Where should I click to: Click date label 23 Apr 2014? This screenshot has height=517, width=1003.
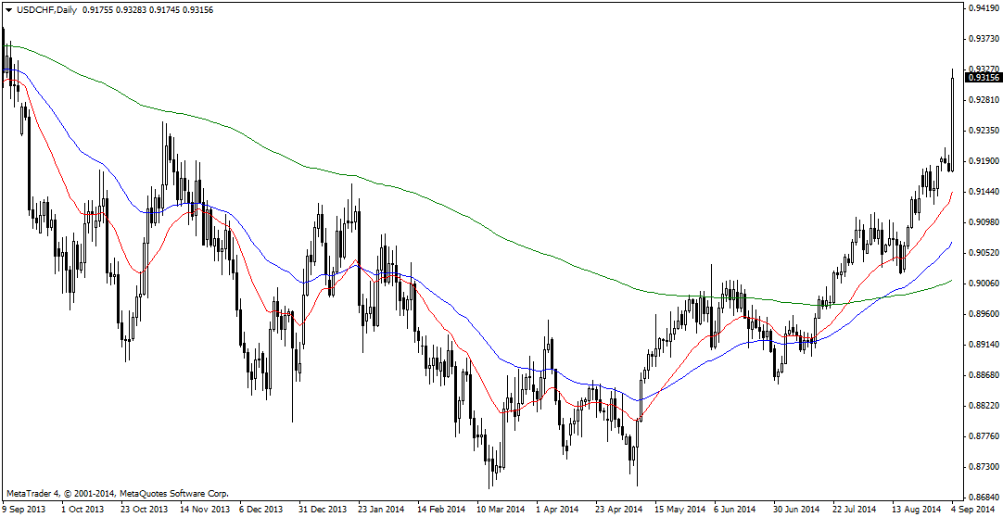[x=618, y=510]
